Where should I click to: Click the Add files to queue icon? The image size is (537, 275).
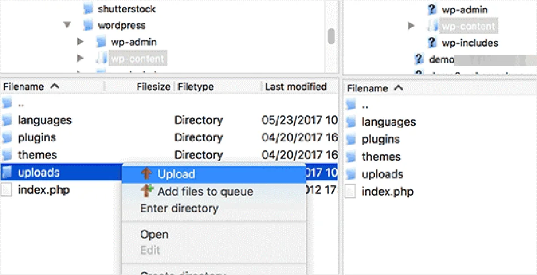147,191
